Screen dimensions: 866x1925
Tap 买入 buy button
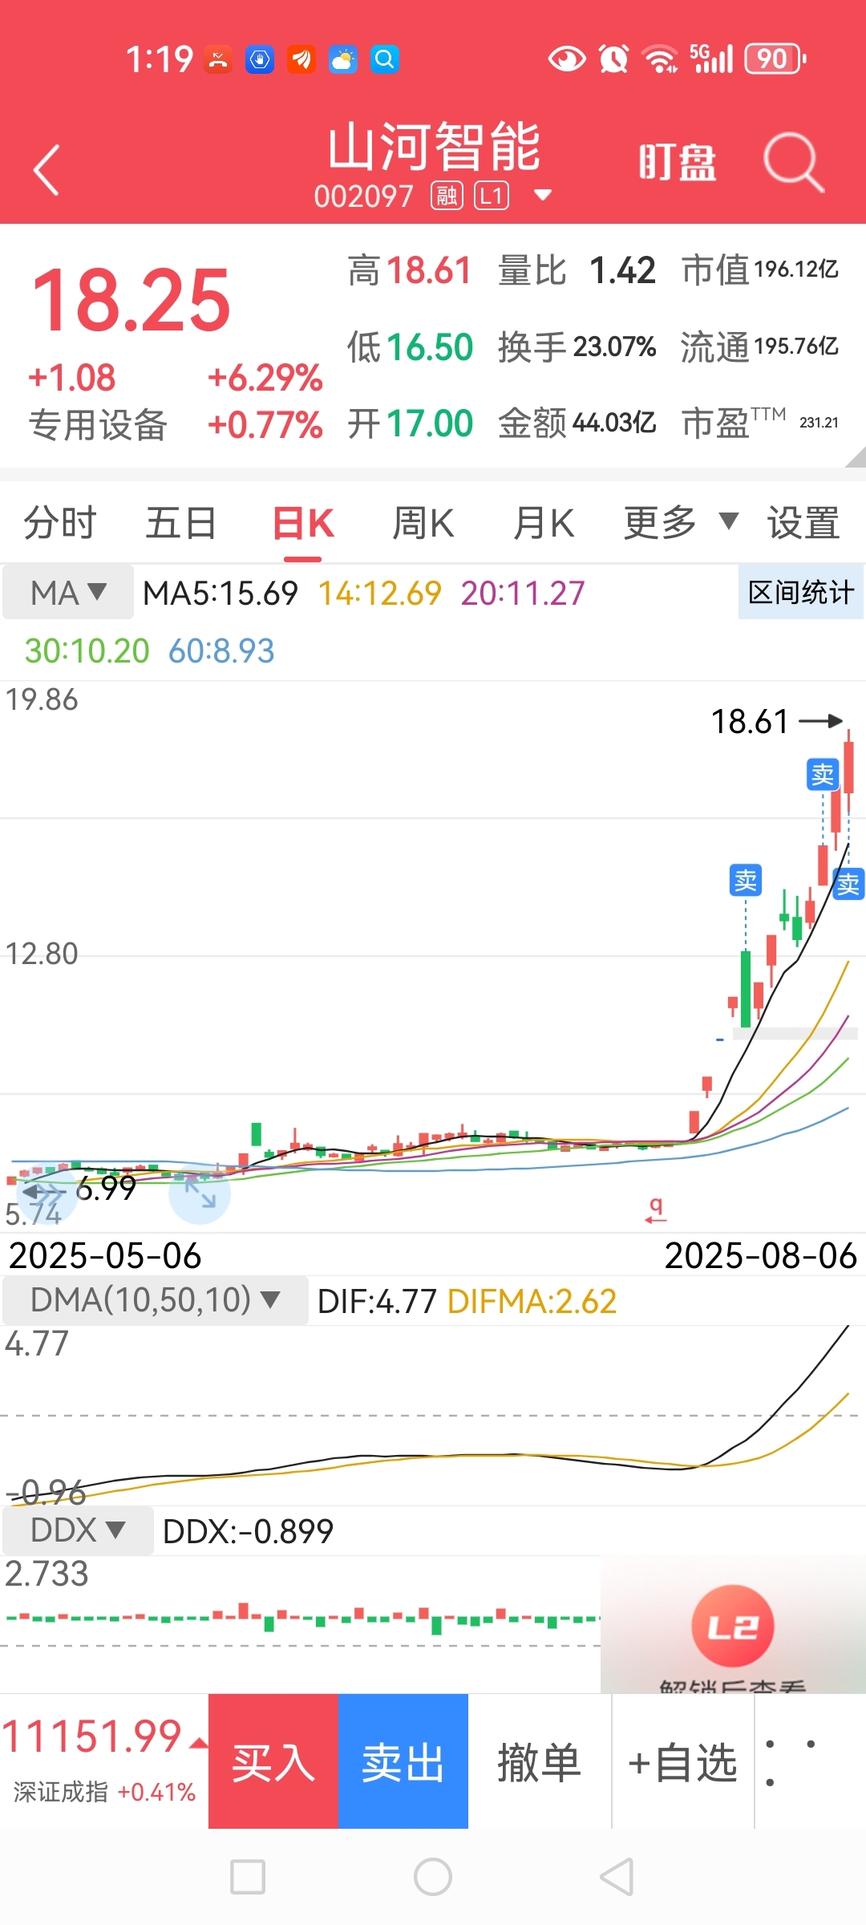(x=273, y=1761)
